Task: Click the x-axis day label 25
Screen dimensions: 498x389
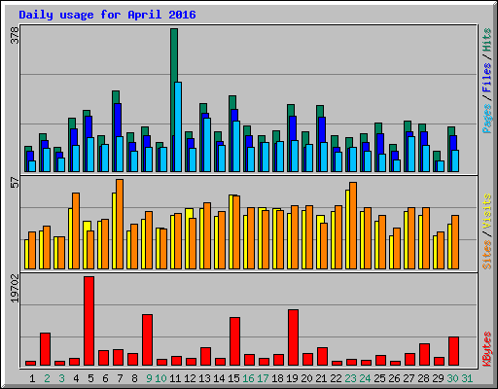Action: tap(379, 378)
